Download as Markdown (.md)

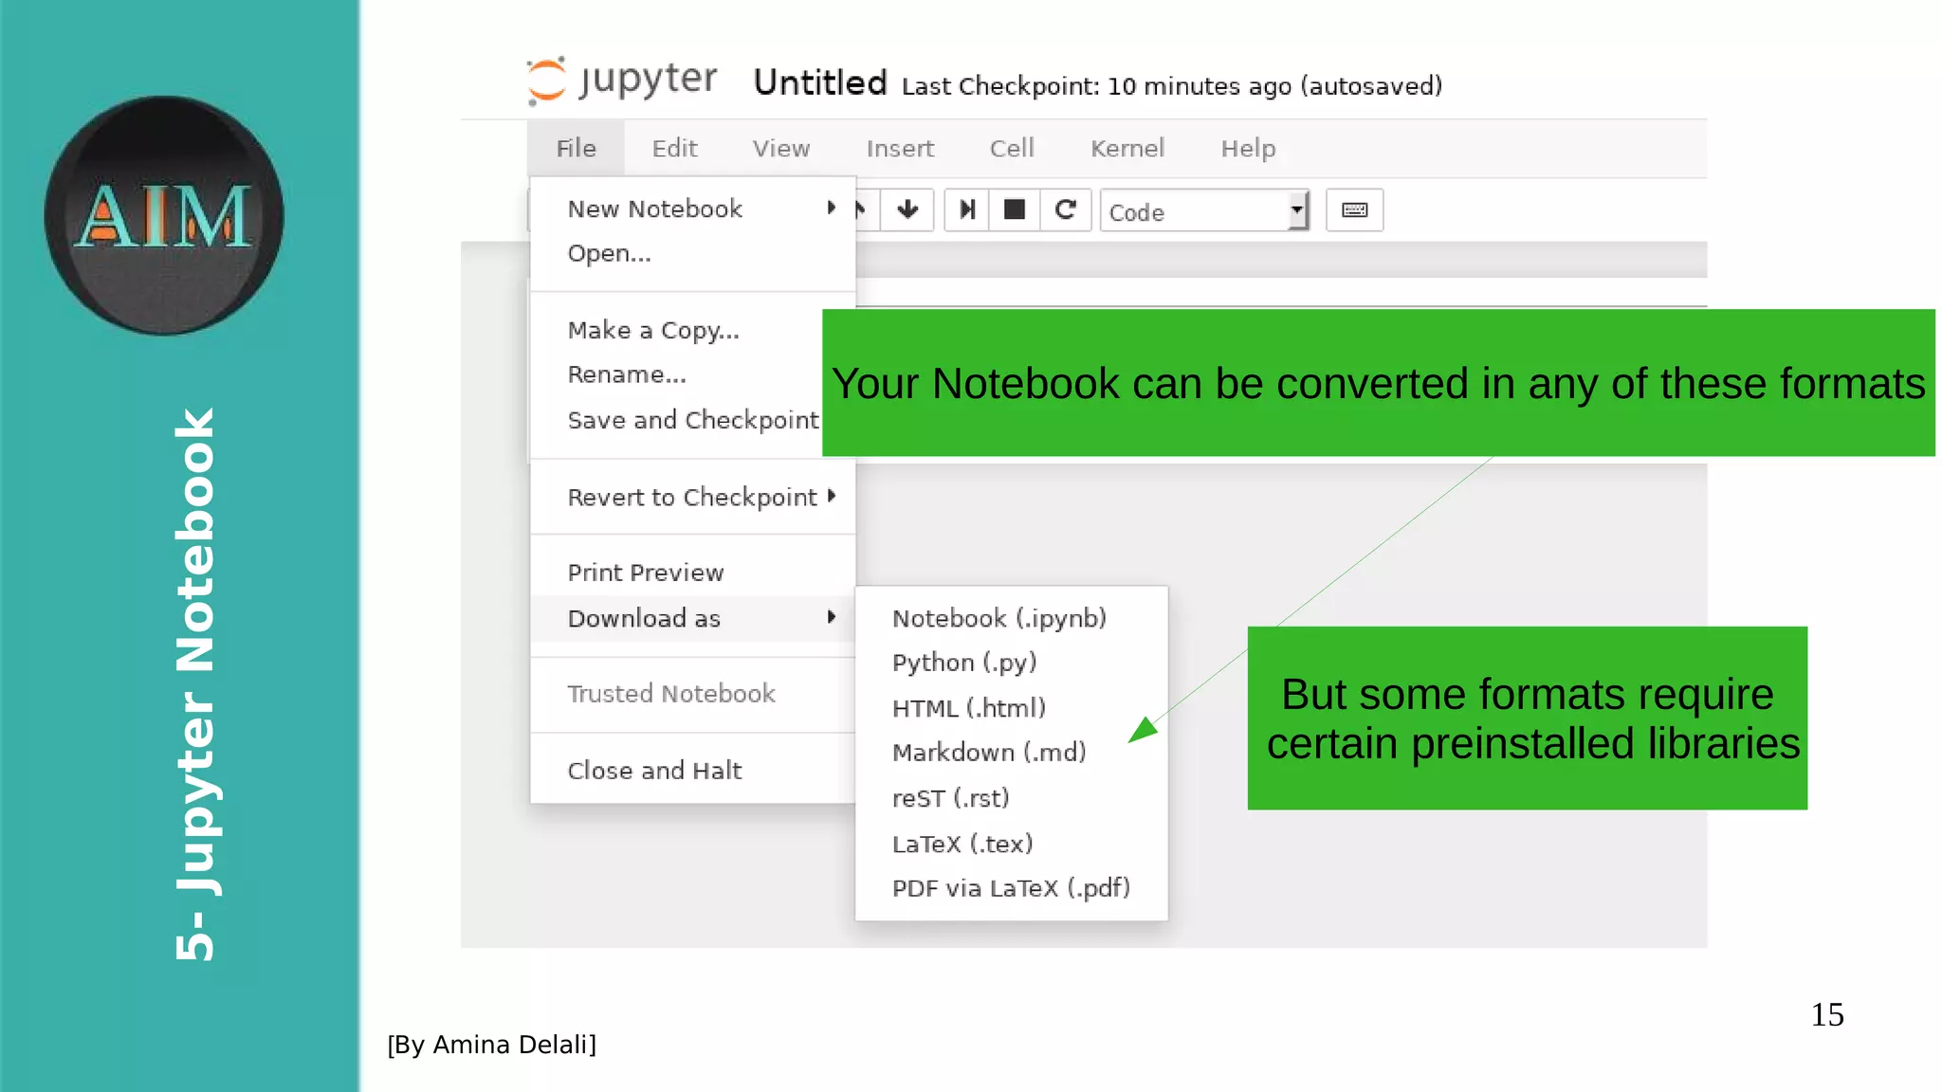click(1012, 753)
